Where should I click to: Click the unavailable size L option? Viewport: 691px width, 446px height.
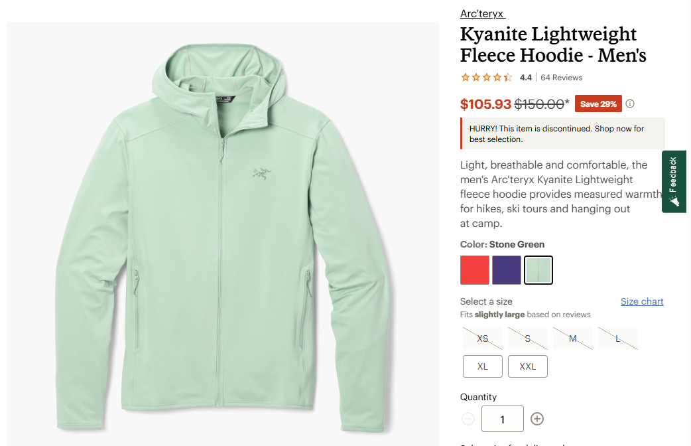(618, 338)
